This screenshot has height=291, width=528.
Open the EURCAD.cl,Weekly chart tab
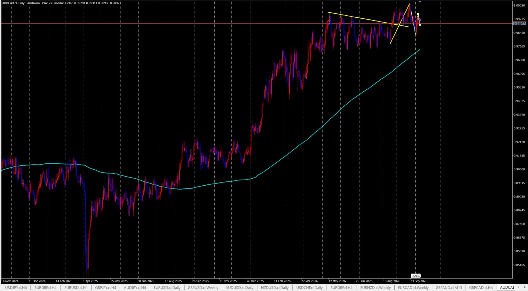[x=413, y=287]
